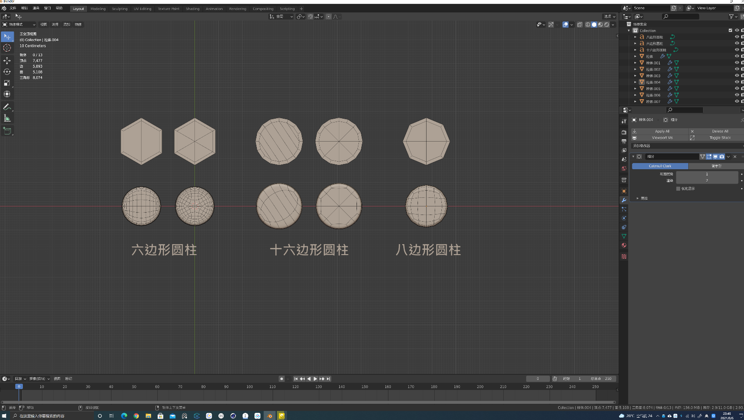Open the Physics properties tab
The image size is (744, 420).
click(624, 218)
